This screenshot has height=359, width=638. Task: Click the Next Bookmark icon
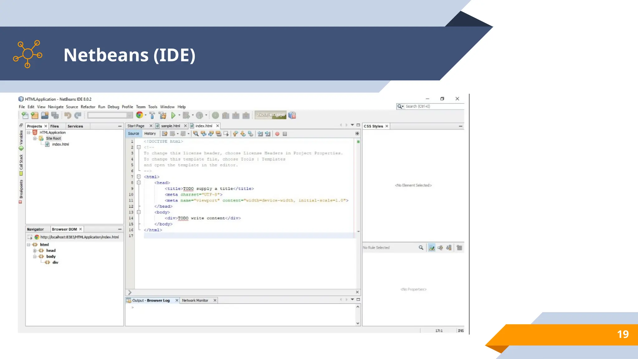tap(243, 134)
